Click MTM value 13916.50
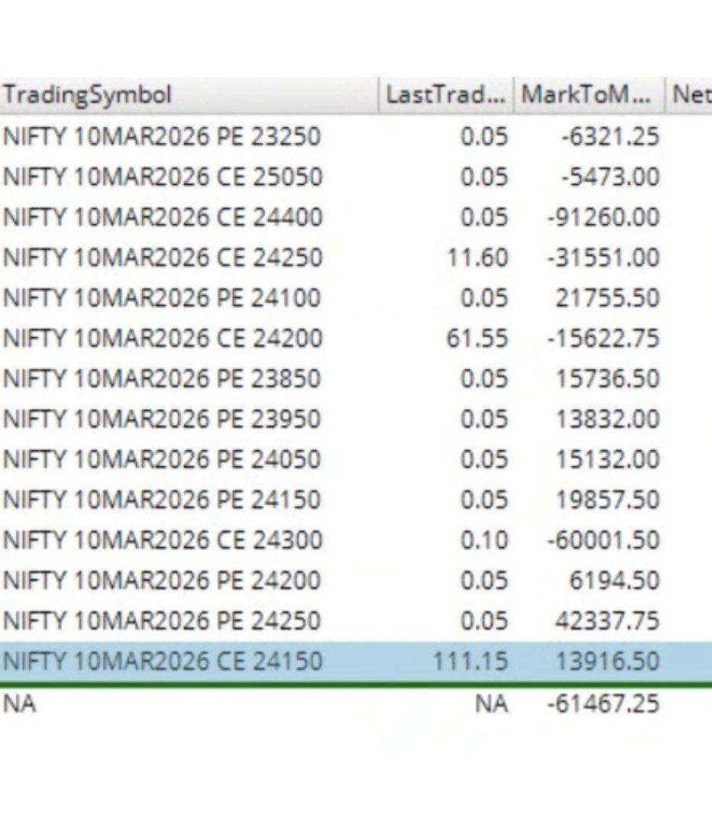This screenshot has width=712, height=817. (x=607, y=662)
